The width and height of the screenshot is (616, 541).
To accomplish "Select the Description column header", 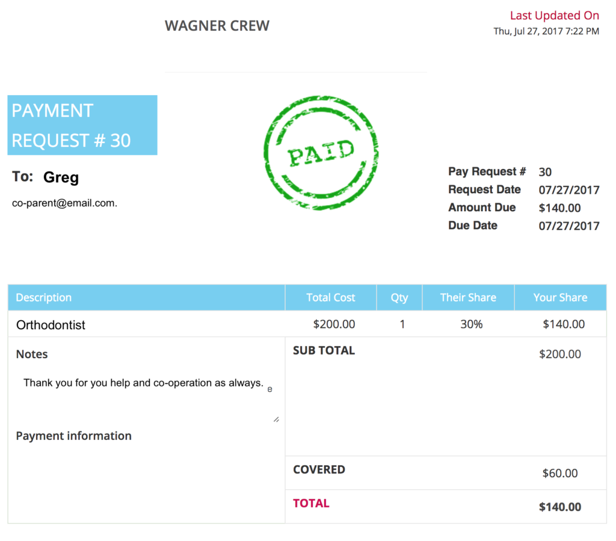I will click(43, 297).
